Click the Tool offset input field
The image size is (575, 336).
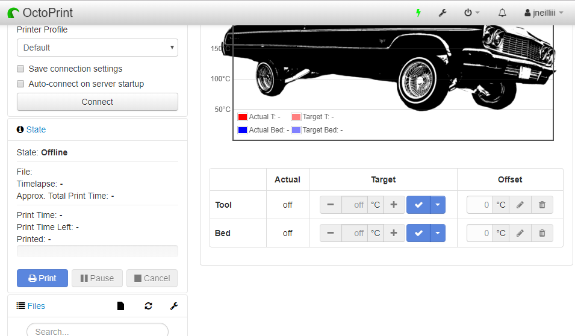tap(480, 205)
